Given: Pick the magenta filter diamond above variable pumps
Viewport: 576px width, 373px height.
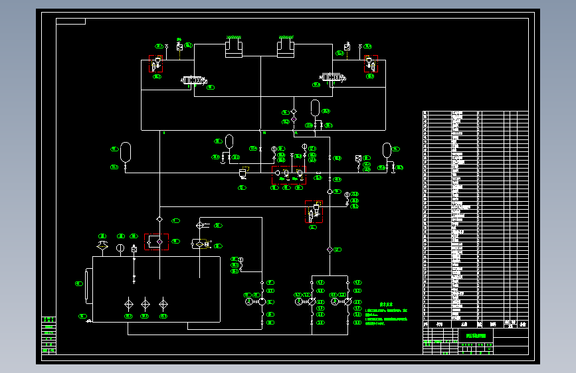Looking at the screenshot, I should [x=330, y=250].
